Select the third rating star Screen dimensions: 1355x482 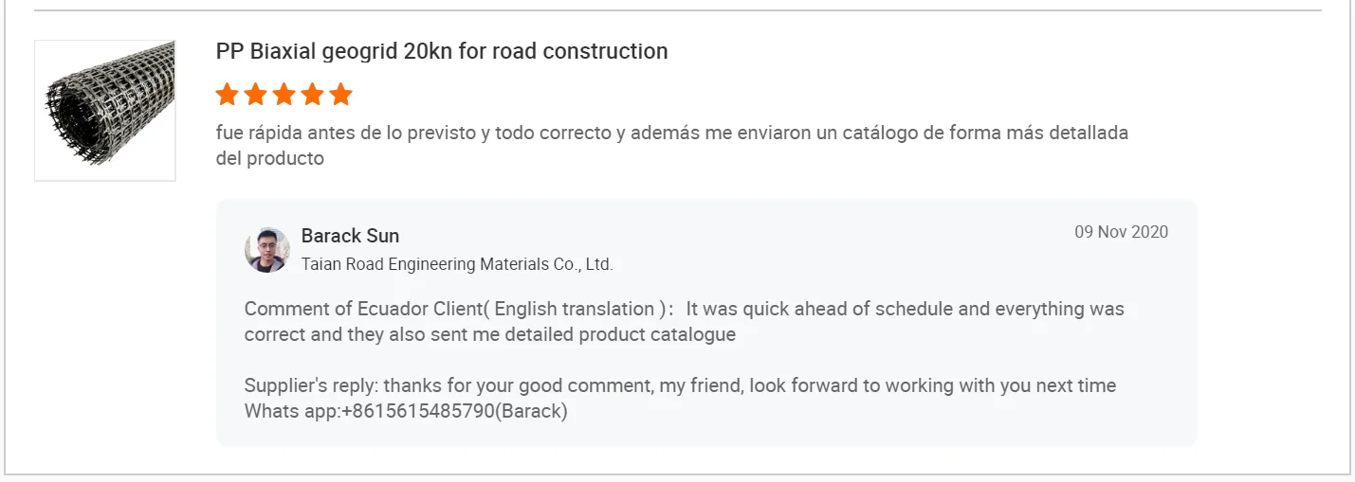coord(284,95)
